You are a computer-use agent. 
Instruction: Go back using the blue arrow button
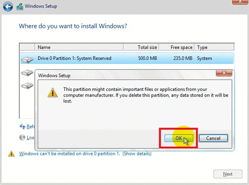pos(8,7)
